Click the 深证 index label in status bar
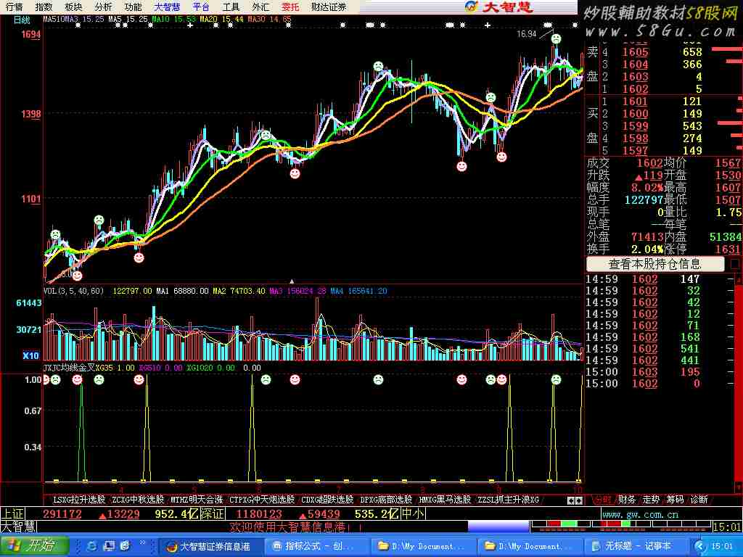 pyautogui.click(x=212, y=514)
